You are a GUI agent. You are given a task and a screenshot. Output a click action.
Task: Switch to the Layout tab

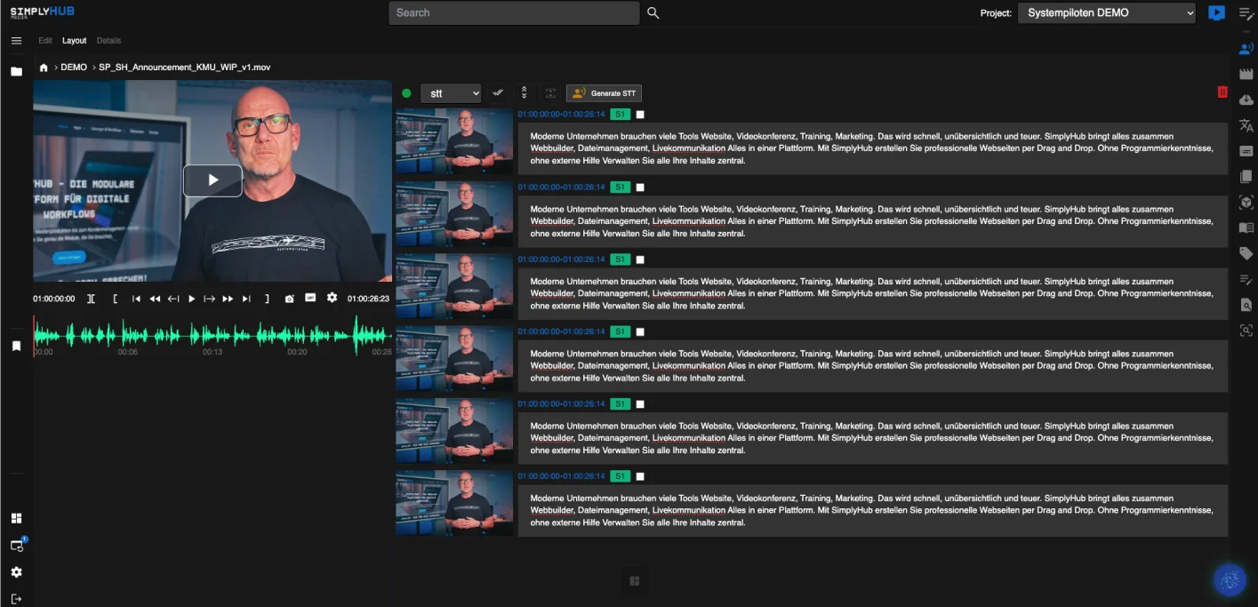75,41
